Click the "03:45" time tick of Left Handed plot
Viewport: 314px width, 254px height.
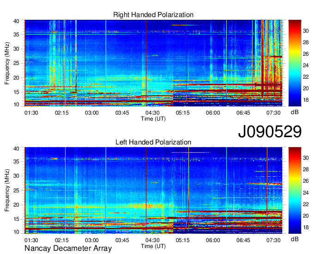(x=122, y=240)
